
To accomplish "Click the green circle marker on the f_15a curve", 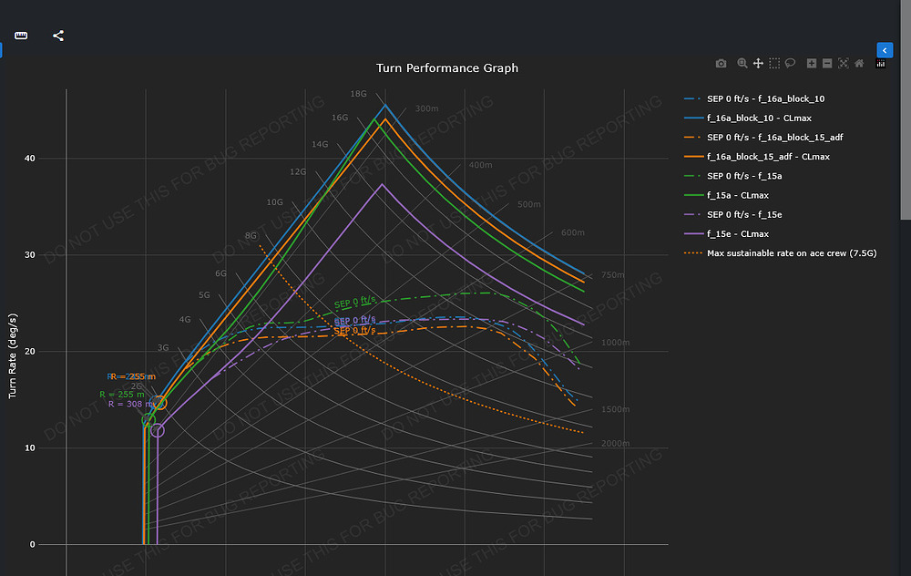I will [x=148, y=419].
